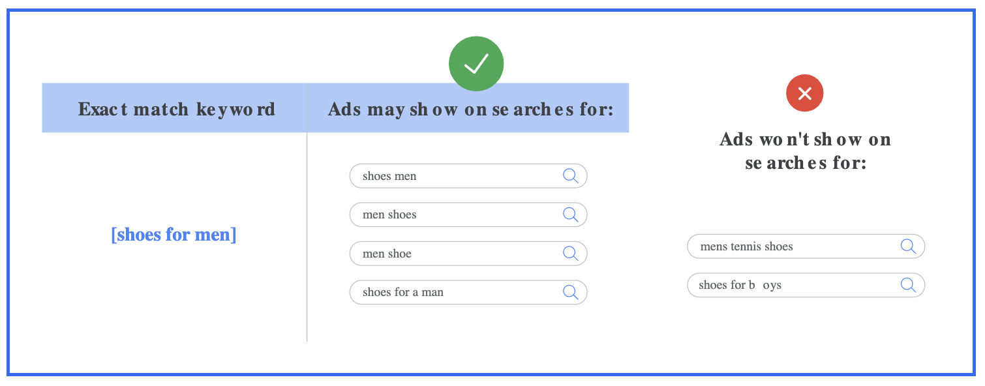Click search icon in 'shoes for boys' box

(x=909, y=285)
